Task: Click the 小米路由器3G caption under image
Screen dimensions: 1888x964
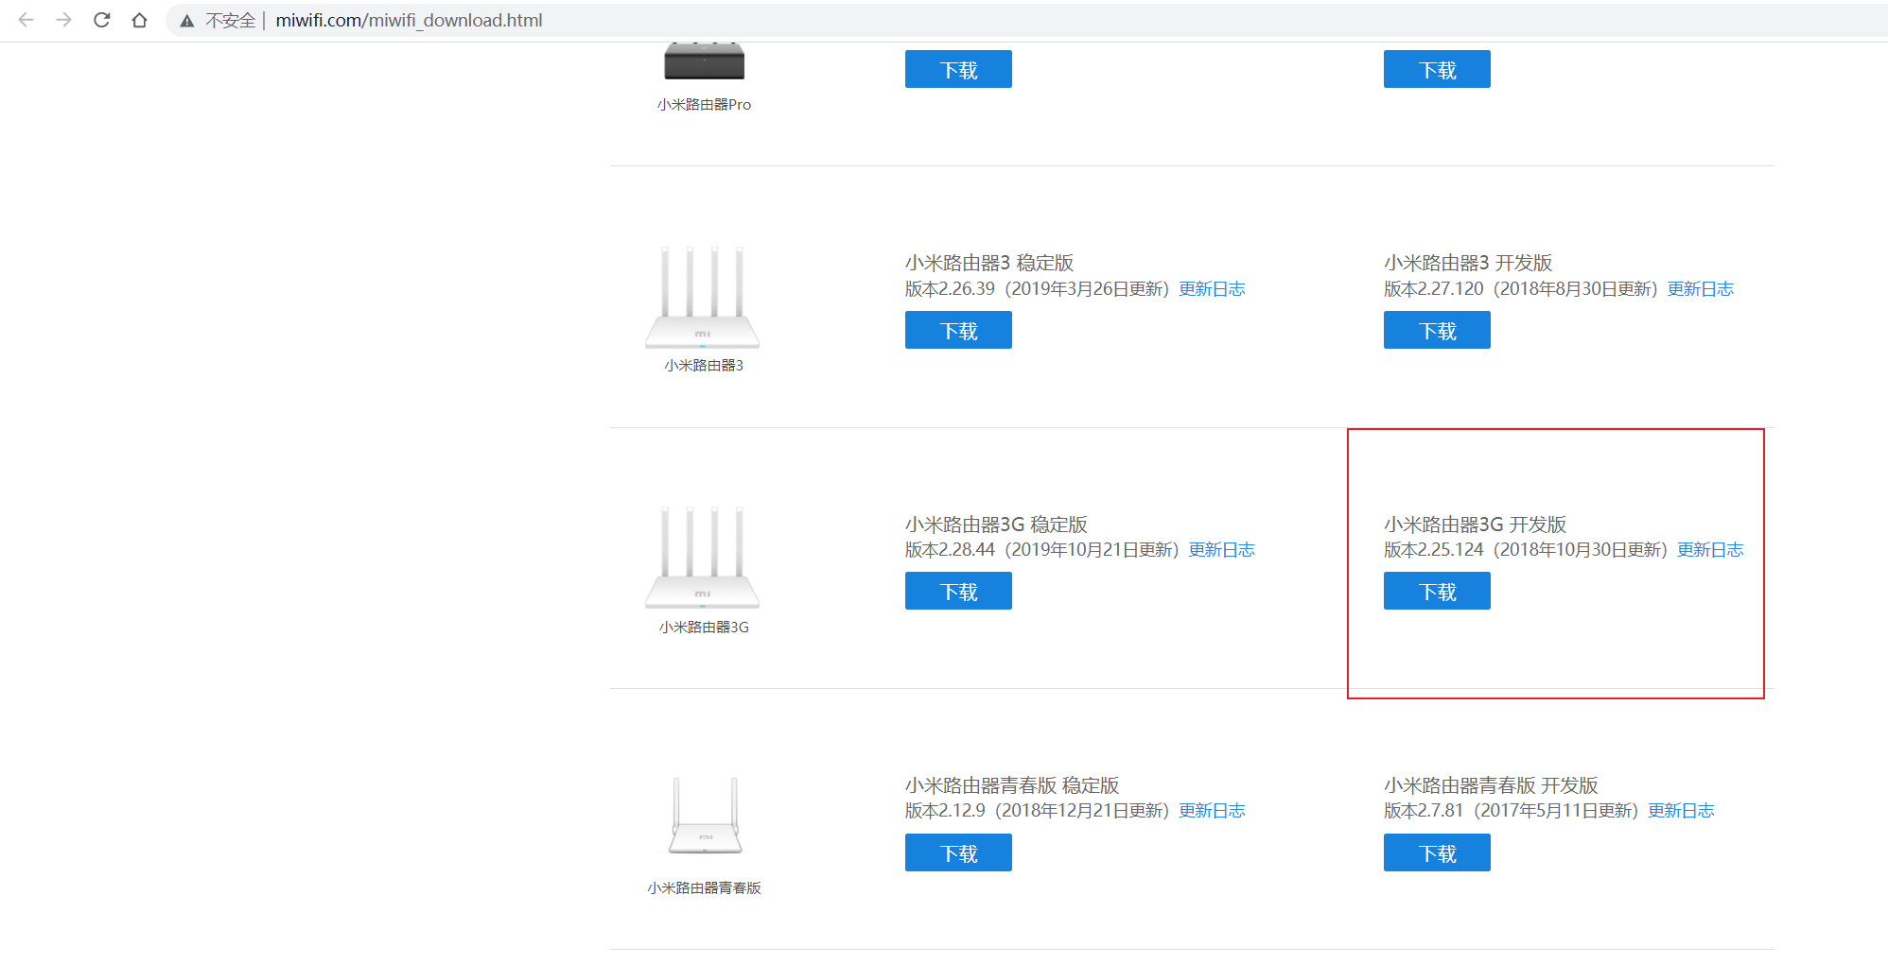Action: pyautogui.click(x=704, y=628)
